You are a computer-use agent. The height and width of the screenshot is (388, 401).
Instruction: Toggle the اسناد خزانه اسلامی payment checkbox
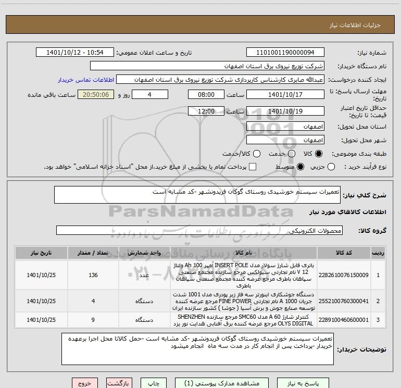253,167
